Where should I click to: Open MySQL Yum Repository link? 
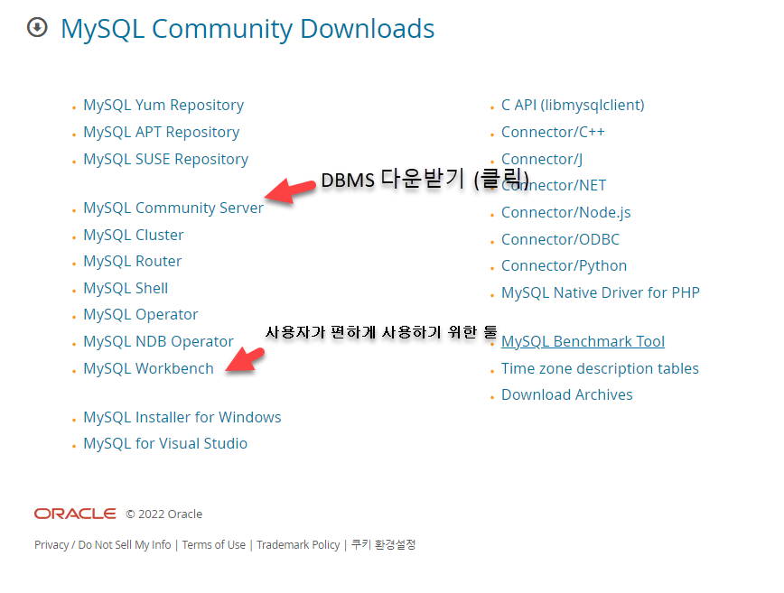pyautogui.click(x=163, y=105)
